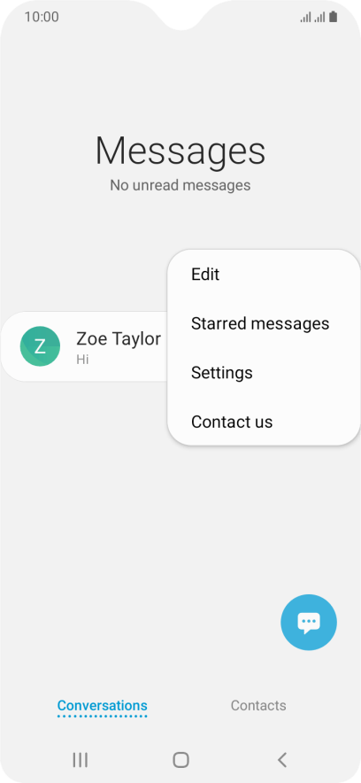Tap the back arrow navigation icon
The width and height of the screenshot is (361, 783).
281,760
